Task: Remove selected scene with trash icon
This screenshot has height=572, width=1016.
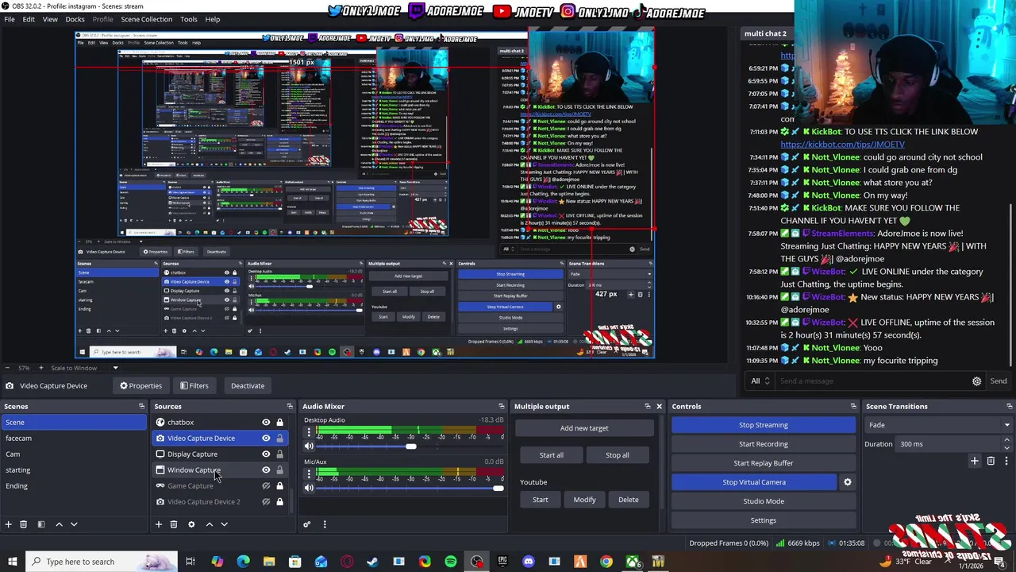Action: [x=23, y=524]
